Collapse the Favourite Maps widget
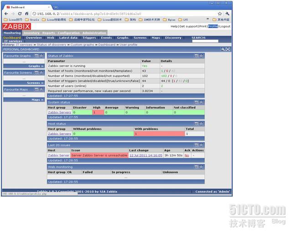Viewport: 292px width, 234px height. [x=42, y=90]
